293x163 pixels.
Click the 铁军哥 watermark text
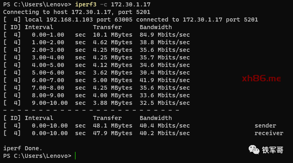pos(273,150)
